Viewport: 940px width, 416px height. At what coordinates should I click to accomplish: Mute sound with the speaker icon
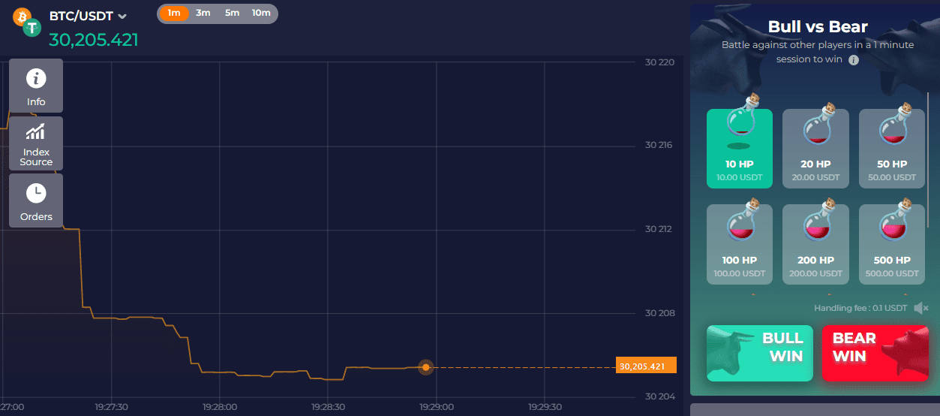pos(921,308)
